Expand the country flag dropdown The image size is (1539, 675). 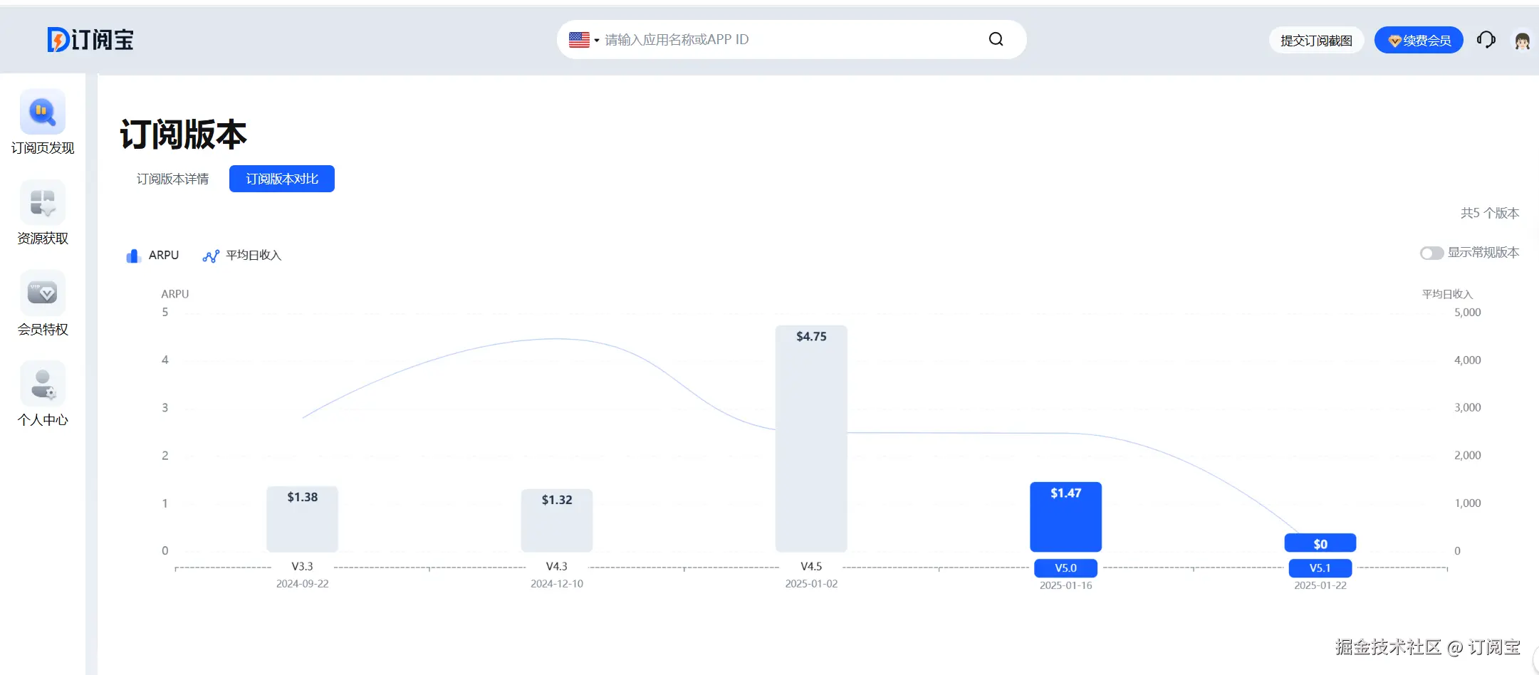coord(584,40)
